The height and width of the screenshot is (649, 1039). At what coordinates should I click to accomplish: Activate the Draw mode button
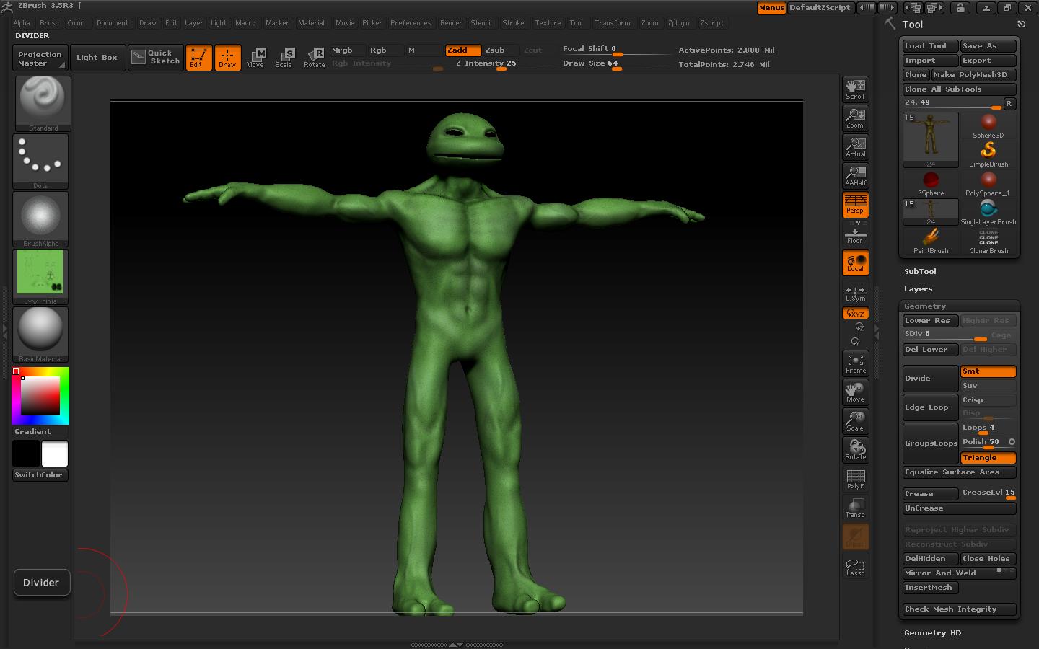(x=227, y=57)
